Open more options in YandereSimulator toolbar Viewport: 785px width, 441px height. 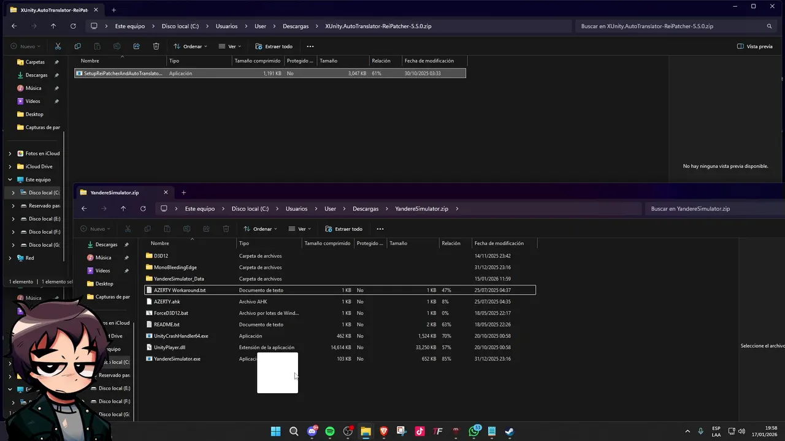(x=380, y=229)
